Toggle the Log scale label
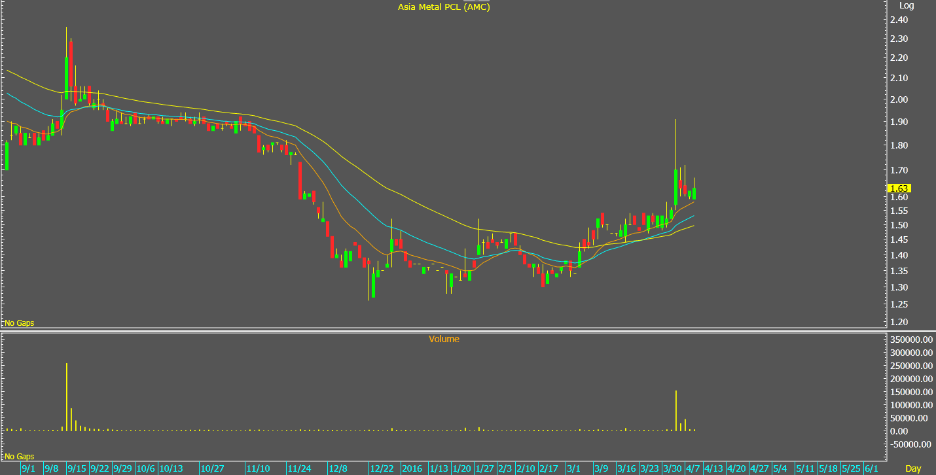This screenshot has width=936, height=475. point(907,5)
